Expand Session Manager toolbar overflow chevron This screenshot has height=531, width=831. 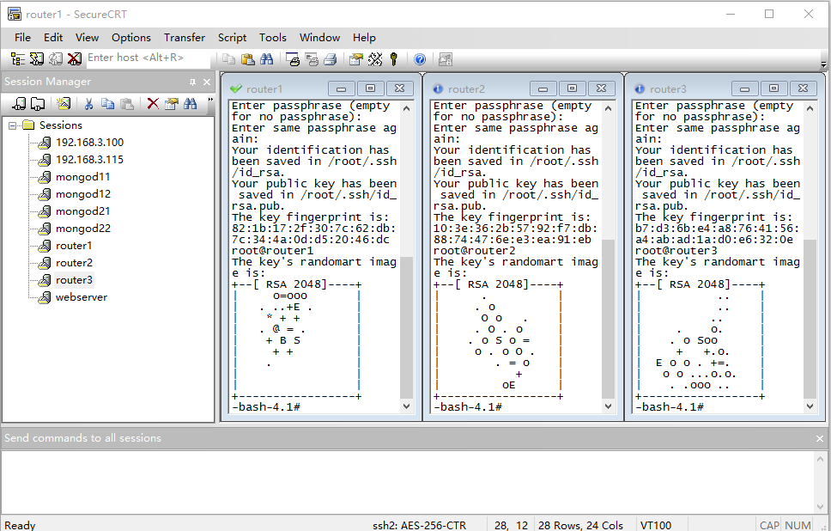(210, 101)
